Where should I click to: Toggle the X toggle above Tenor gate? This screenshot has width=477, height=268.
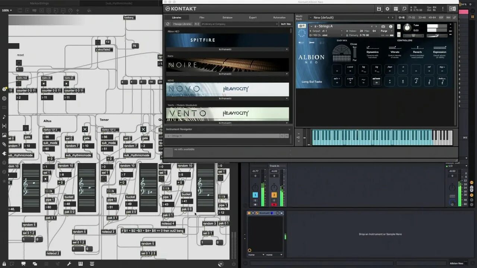coord(143,129)
